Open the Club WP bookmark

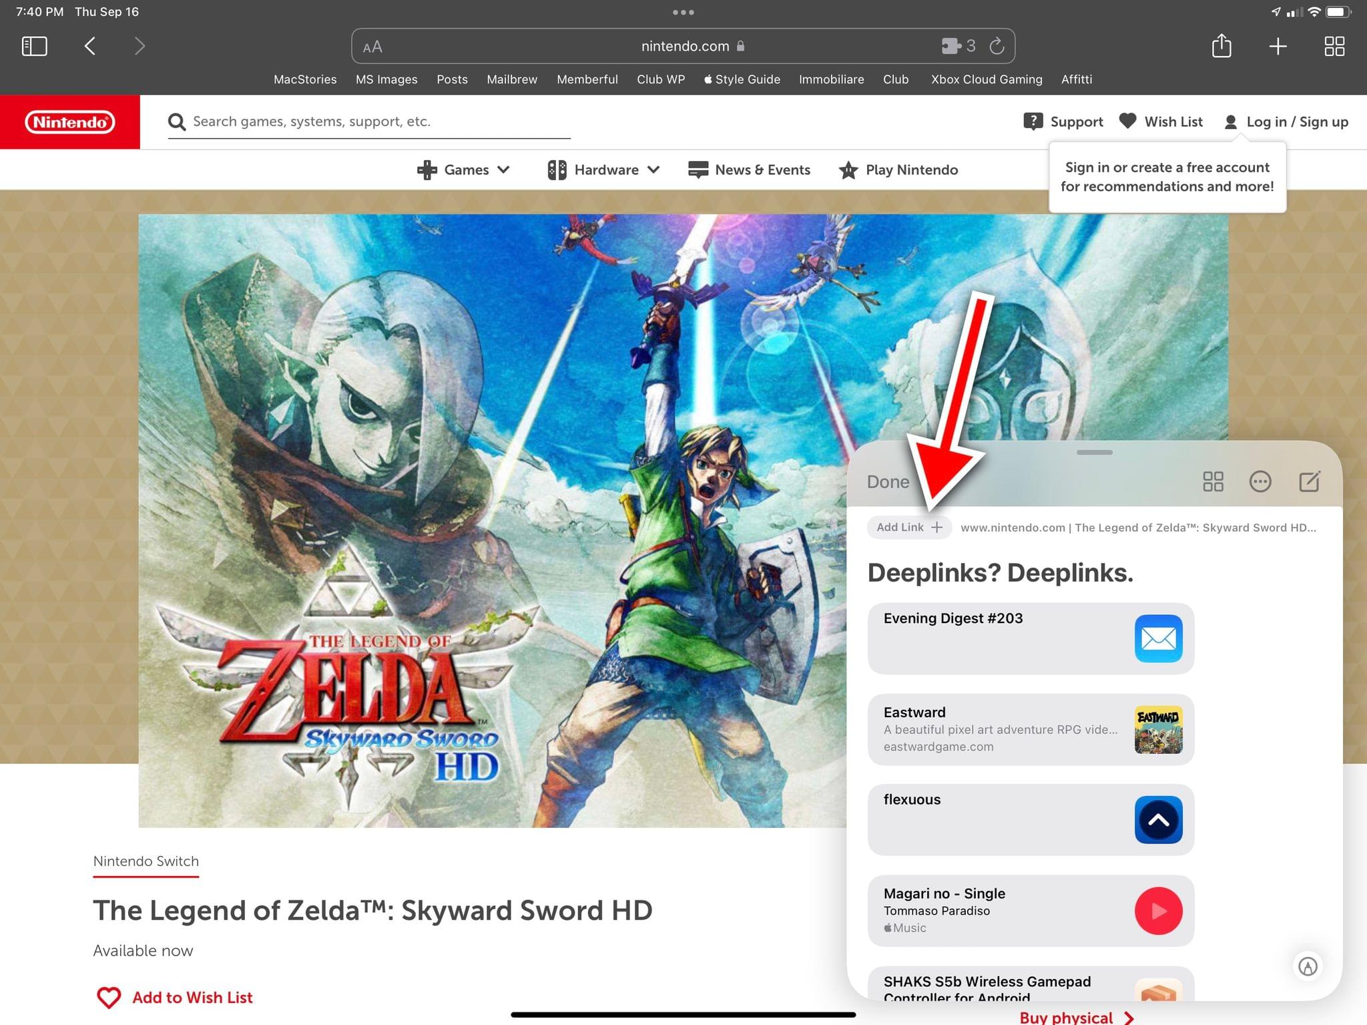pyautogui.click(x=661, y=79)
